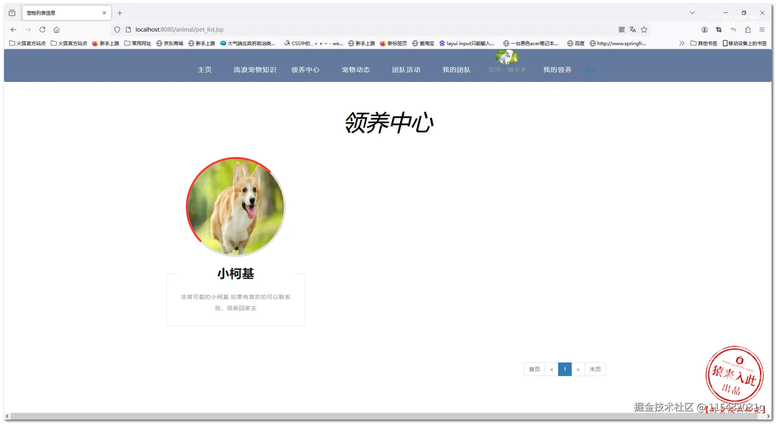Click the screenshot tool icon

click(x=719, y=30)
